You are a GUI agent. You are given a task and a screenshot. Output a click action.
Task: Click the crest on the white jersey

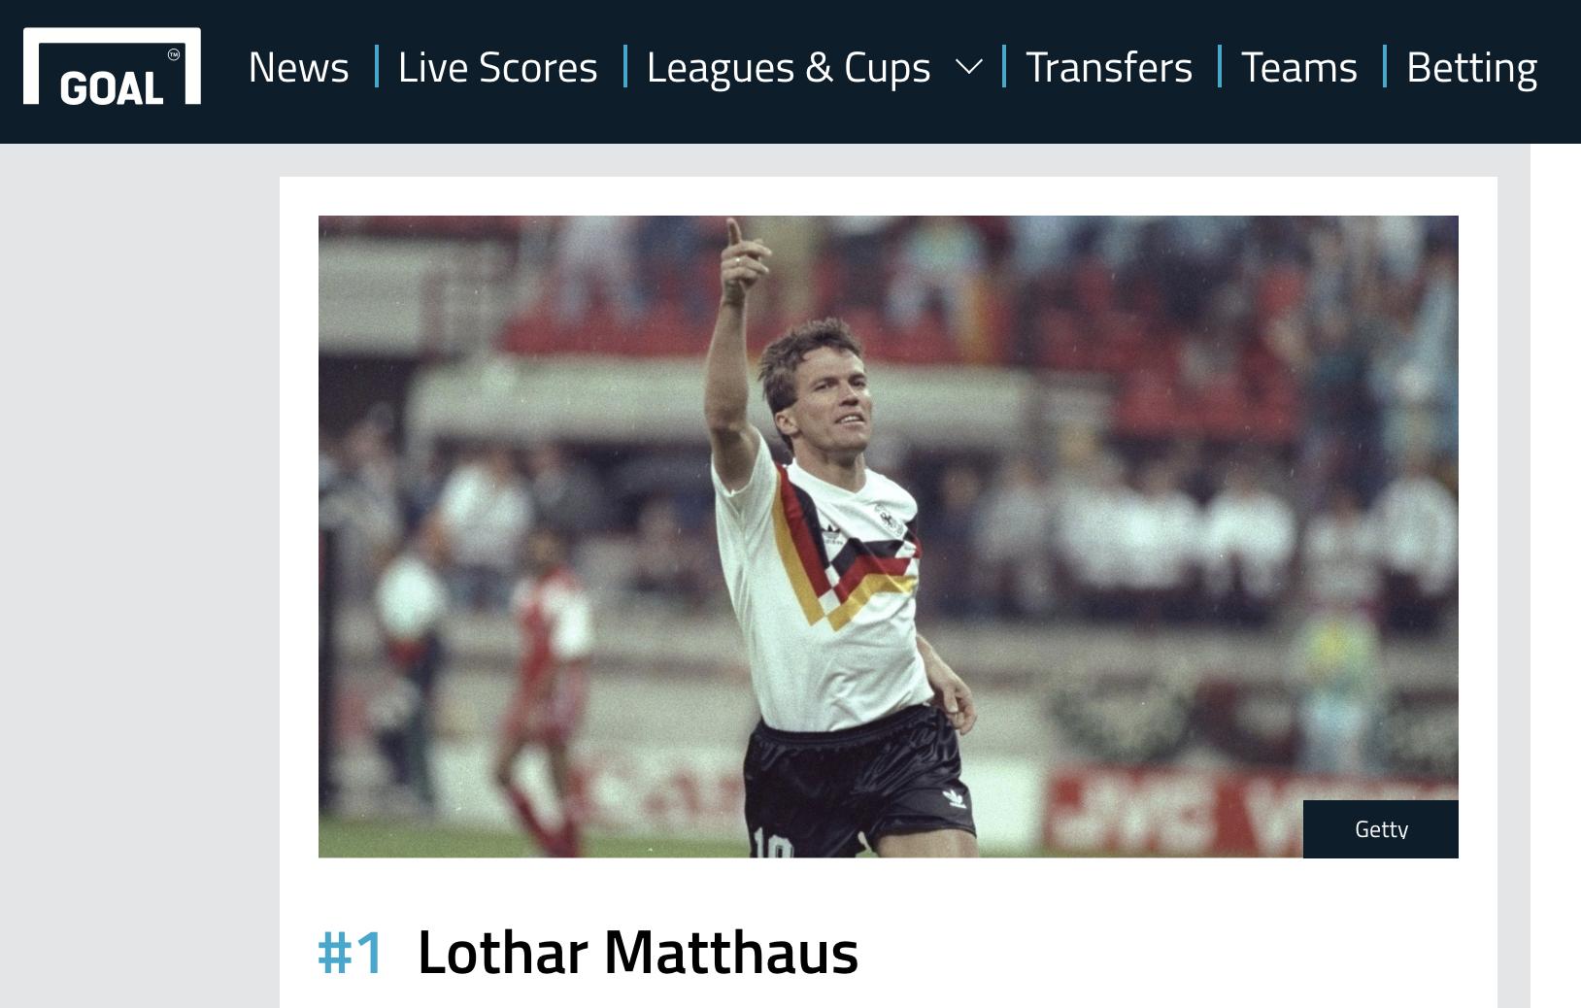pyautogui.click(x=886, y=515)
